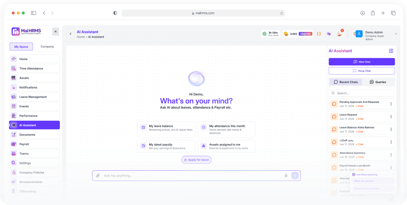
Task: Open options for Pending Approvals And Requests chat
Action: click(391, 104)
